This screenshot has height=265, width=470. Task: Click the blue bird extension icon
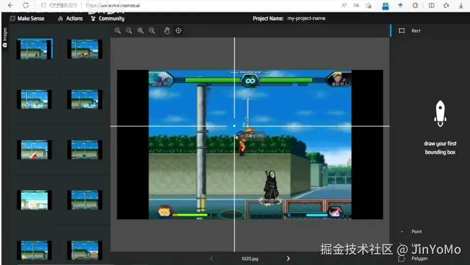click(x=400, y=5)
